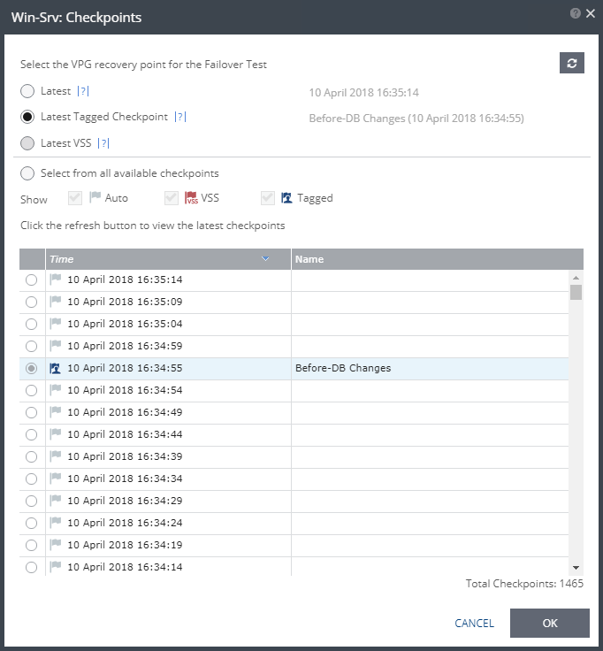603x651 pixels.
Task: Click the gray Auto flag icon
Action: coord(95,198)
